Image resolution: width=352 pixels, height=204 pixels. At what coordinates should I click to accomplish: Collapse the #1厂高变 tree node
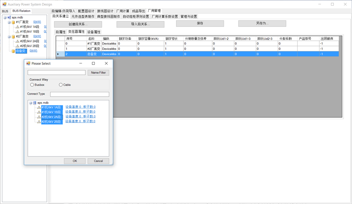pyautogui.click(x=9, y=22)
